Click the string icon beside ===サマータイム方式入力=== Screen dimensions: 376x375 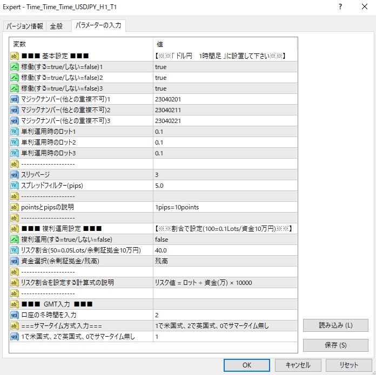(15, 326)
